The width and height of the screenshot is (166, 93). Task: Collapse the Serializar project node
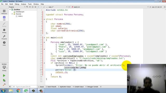[10, 10]
